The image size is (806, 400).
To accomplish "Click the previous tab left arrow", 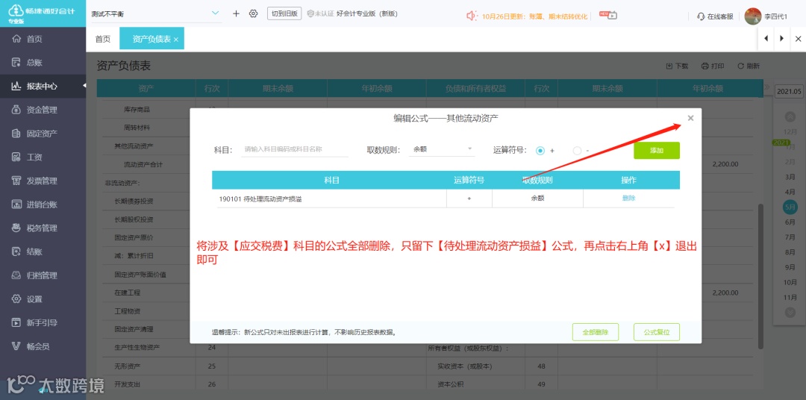I will click(766, 39).
